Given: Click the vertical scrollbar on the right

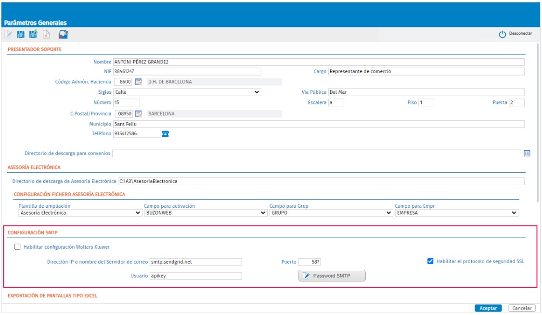Looking at the screenshot, I should (x=538, y=122).
